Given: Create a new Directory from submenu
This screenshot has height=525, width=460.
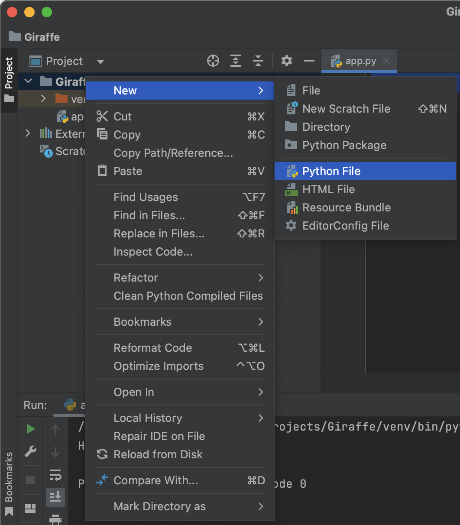Looking at the screenshot, I should coord(365,127).
